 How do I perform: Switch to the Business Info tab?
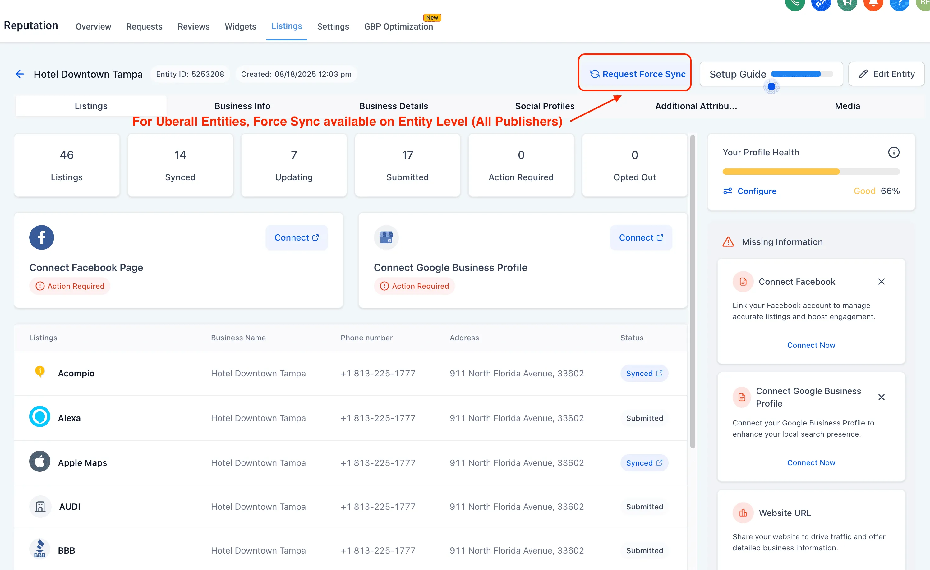pyautogui.click(x=242, y=106)
